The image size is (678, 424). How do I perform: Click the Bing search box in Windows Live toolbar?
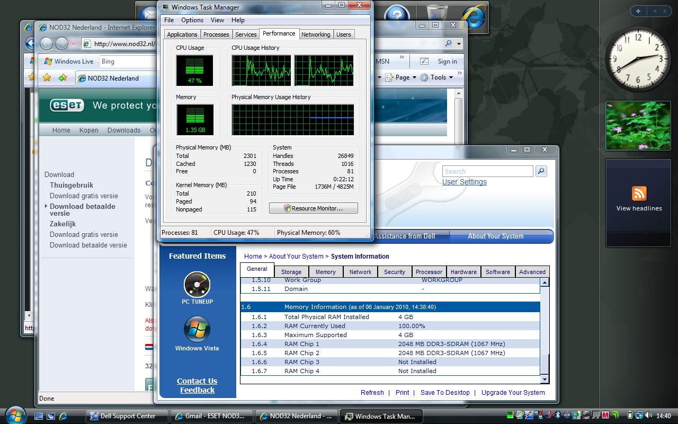(x=127, y=61)
